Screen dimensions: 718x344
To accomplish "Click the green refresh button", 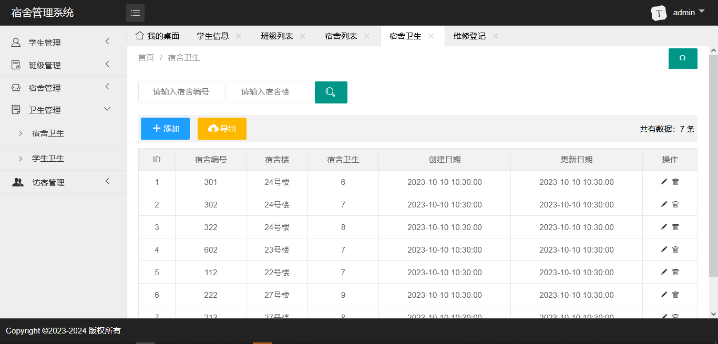I will [682, 58].
